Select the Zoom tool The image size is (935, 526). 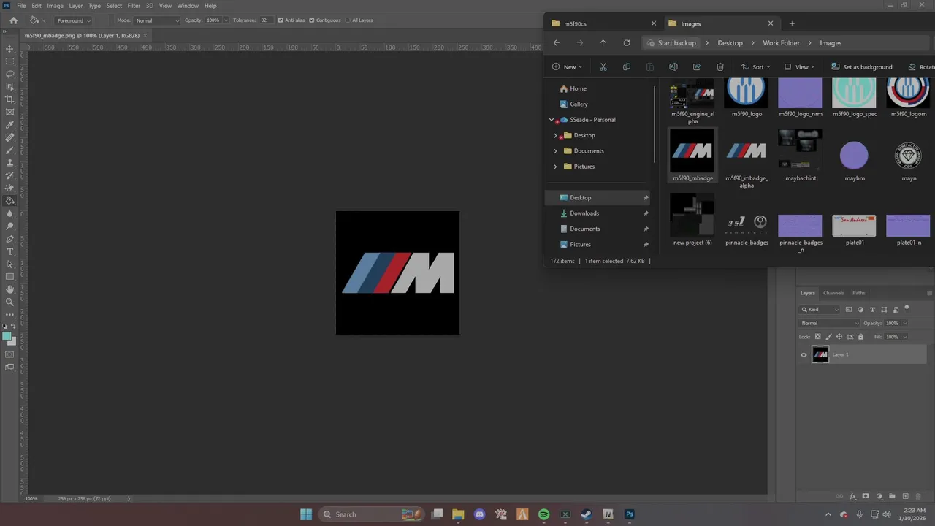9,302
